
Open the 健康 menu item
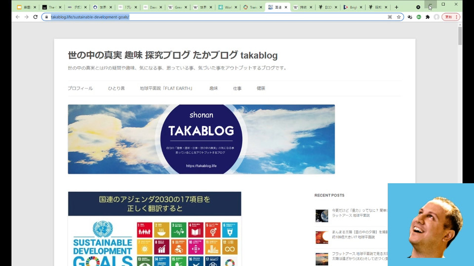[261, 88]
